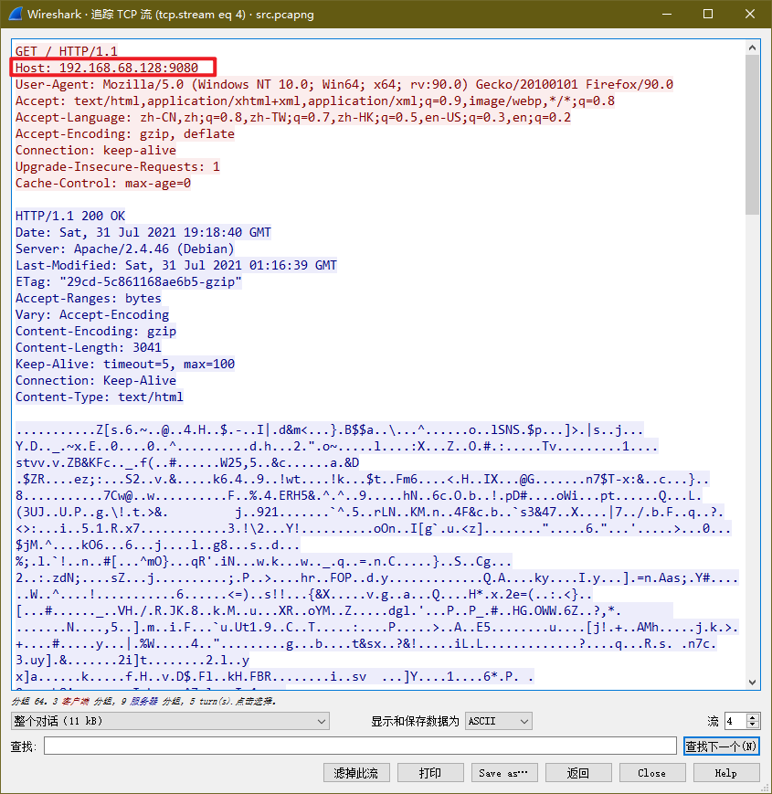Increase the stream number with up arrow
This screenshot has width=772, height=794.
pyautogui.click(x=753, y=716)
